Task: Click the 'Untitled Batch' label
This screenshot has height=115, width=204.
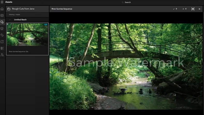Action: coord(20,20)
